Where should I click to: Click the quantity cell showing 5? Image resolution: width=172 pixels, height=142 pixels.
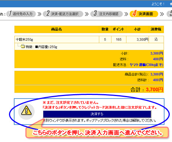[x=105, y=40]
